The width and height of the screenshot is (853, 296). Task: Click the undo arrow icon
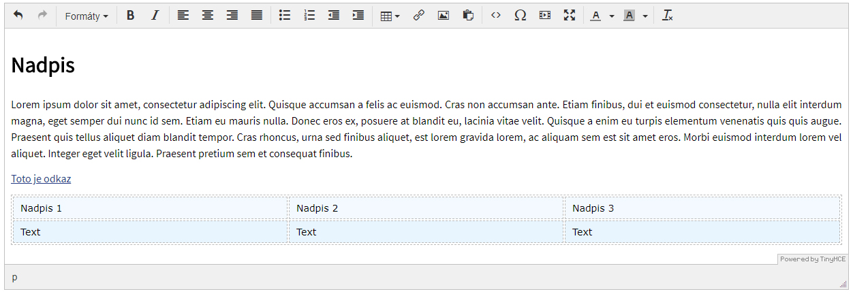(x=18, y=15)
